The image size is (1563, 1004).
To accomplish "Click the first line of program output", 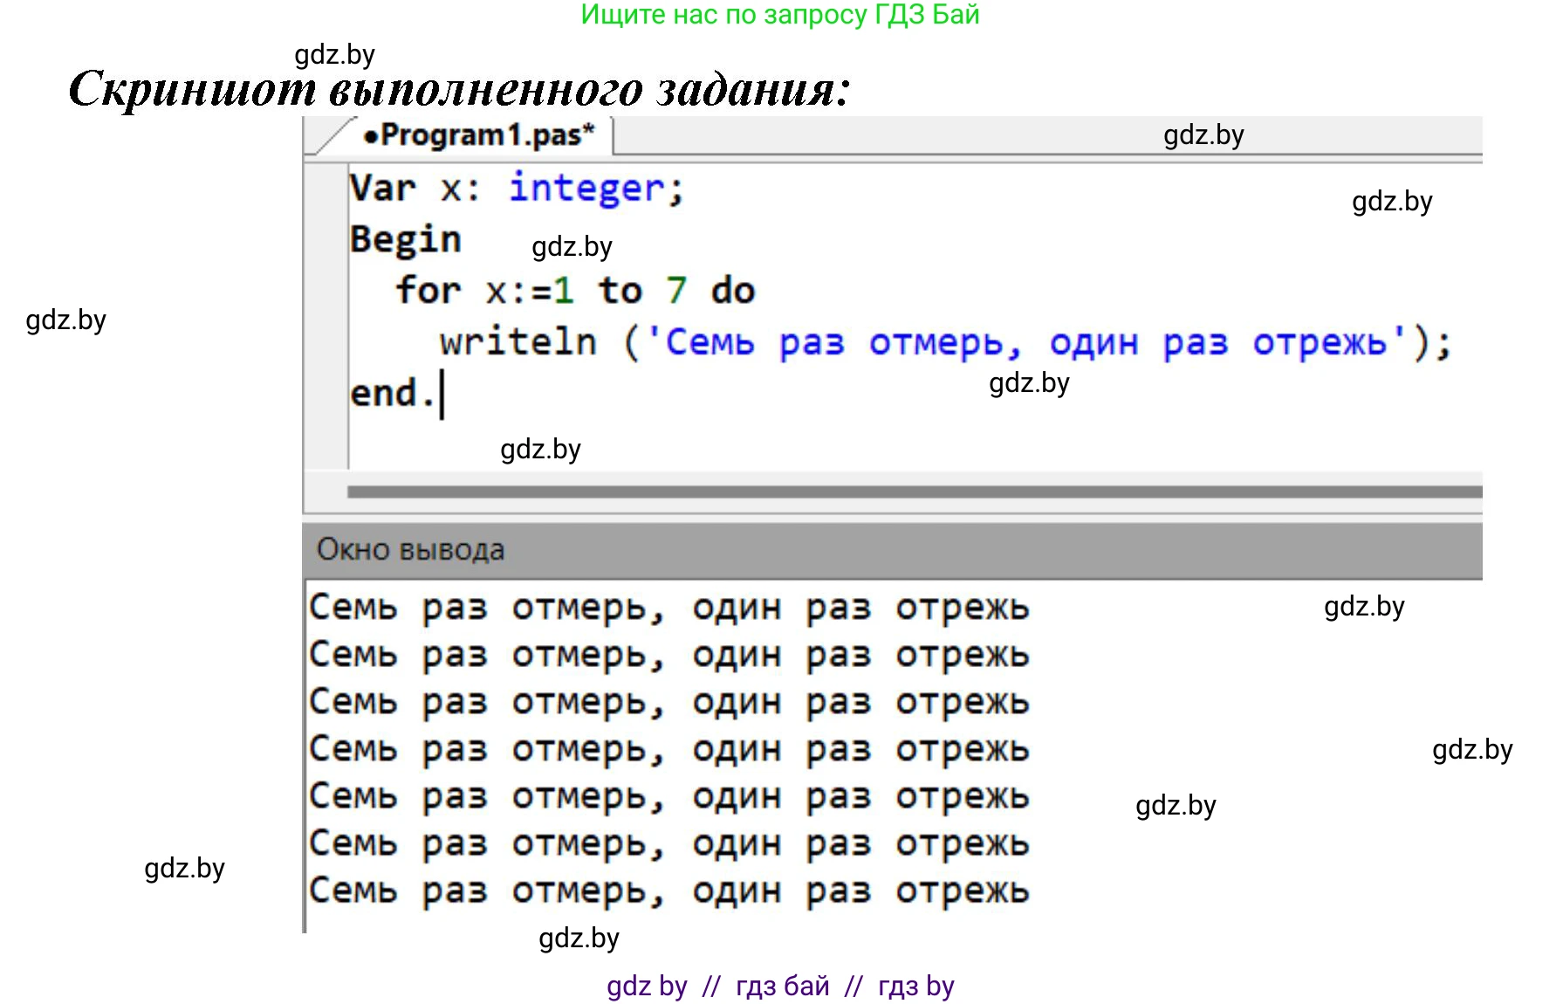I will 668,608.
